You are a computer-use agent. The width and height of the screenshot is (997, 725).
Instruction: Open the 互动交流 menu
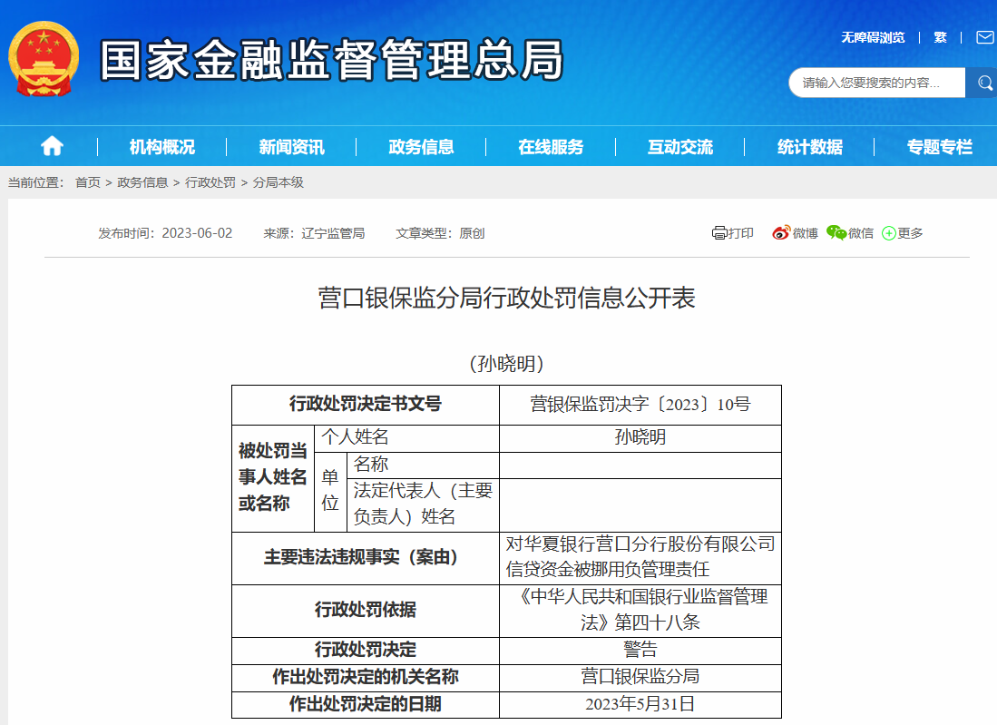[680, 147]
